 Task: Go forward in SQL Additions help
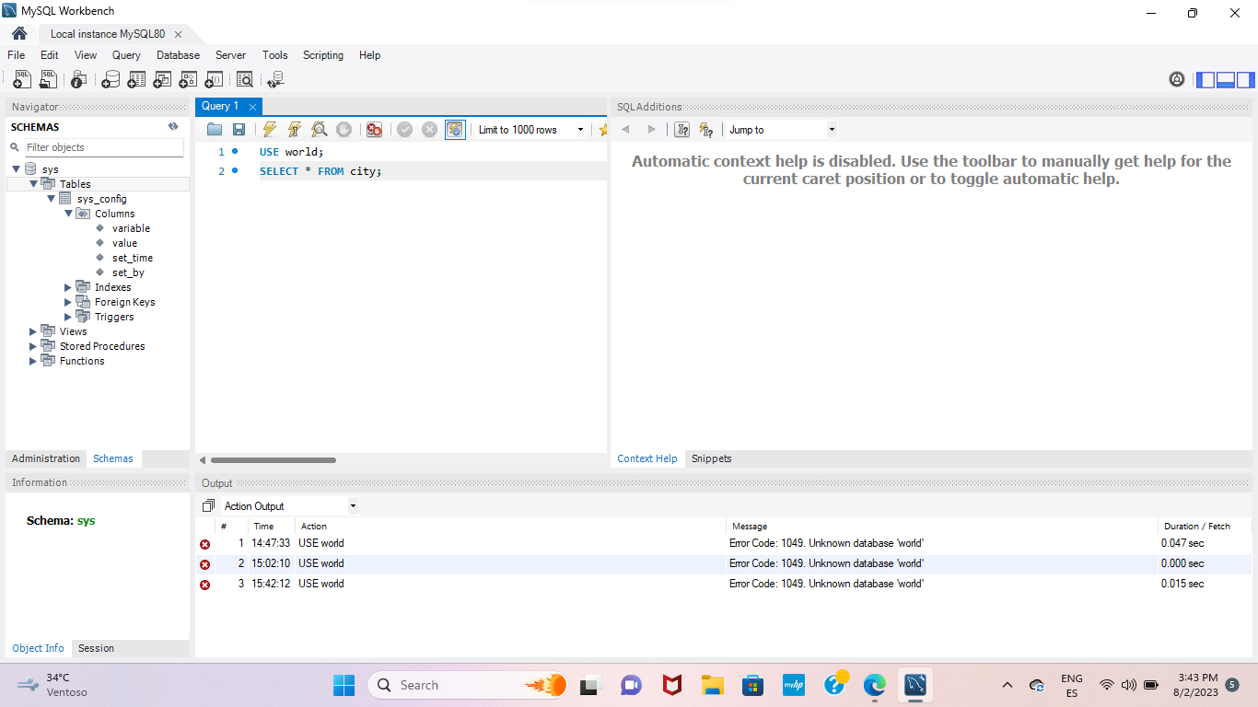(652, 130)
